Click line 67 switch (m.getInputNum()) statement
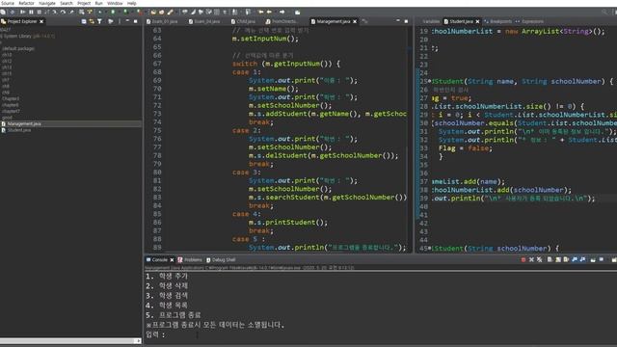The height and width of the screenshot is (347, 617). 286,64
